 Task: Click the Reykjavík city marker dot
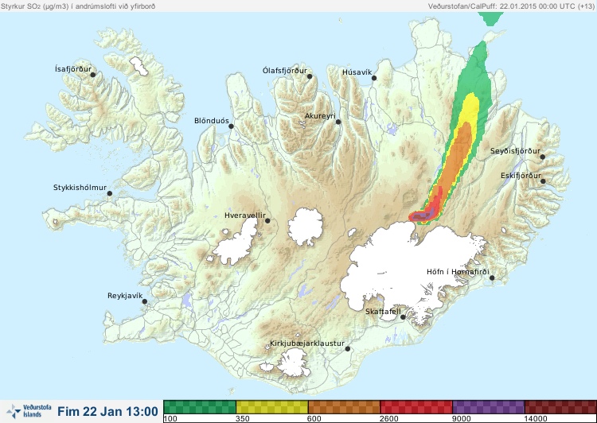(145, 301)
